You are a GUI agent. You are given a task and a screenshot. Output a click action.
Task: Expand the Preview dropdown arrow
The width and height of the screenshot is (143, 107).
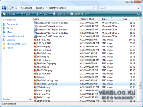[50, 14]
